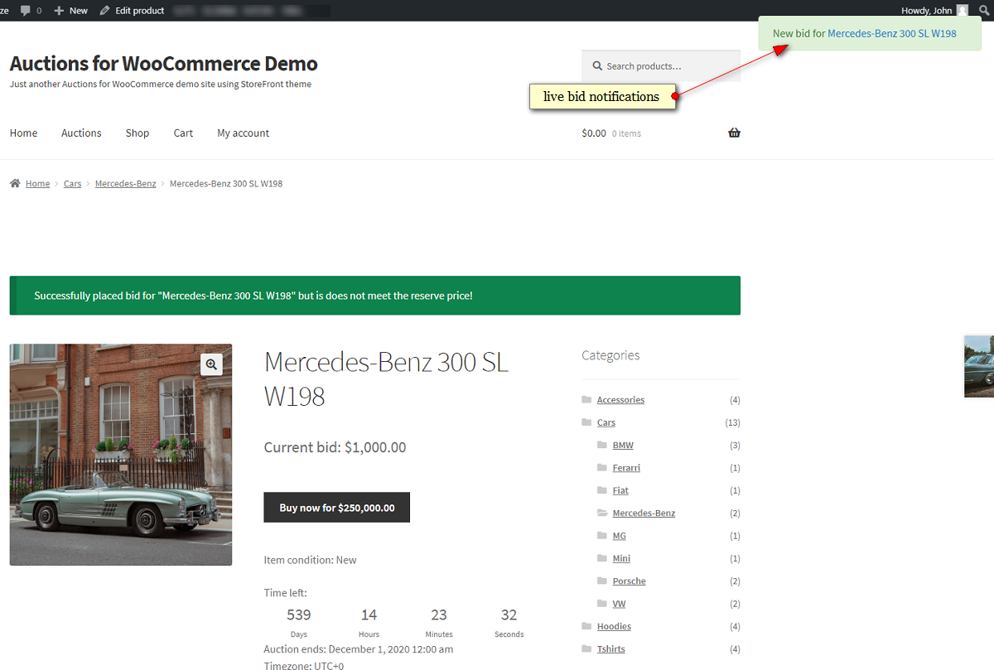Click the folder icon beside Hoodies category
Image resolution: width=994 pixels, height=670 pixels.
(586, 626)
